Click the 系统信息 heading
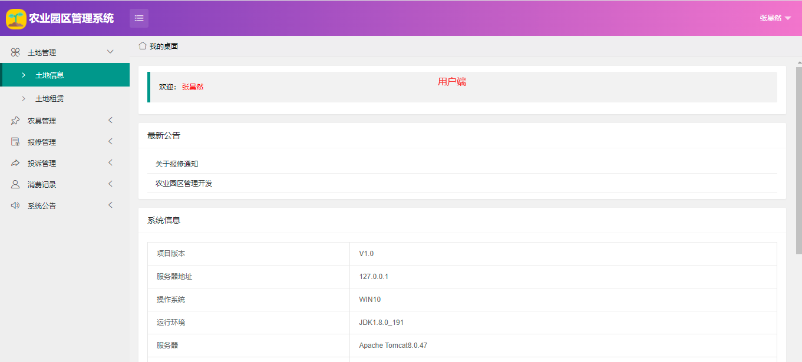802x362 pixels. (164, 220)
